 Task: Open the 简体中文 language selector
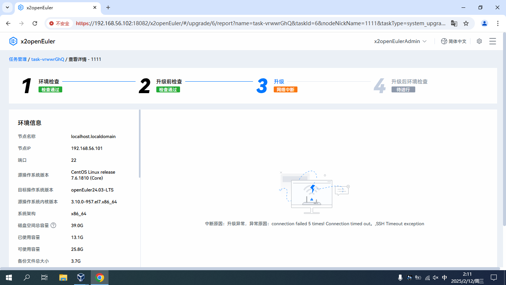[x=454, y=41]
